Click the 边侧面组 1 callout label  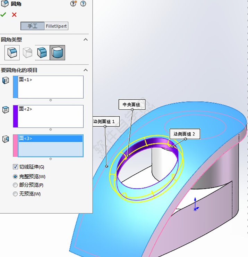pyautogui.click(x=106, y=121)
